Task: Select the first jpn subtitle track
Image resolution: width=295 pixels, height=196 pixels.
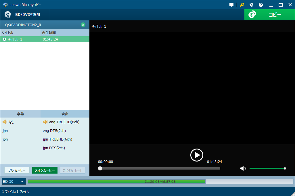Action: pyautogui.click(x=5, y=131)
